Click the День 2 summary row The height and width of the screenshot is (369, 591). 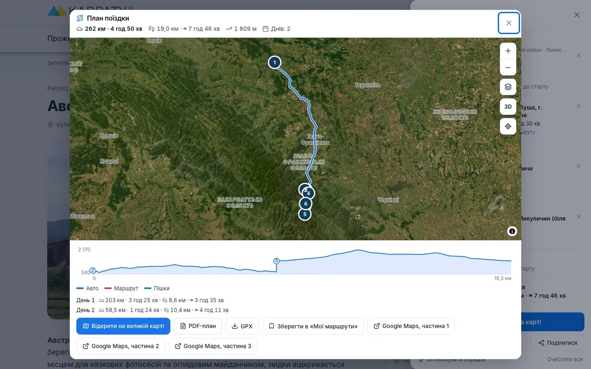point(152,310)
